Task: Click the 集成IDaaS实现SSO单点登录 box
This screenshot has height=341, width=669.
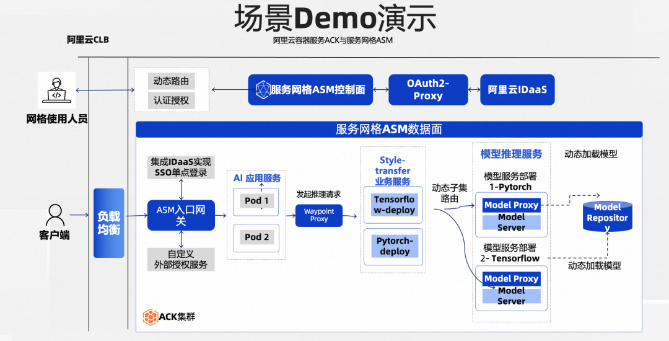Action: click(x=180, y=167)
